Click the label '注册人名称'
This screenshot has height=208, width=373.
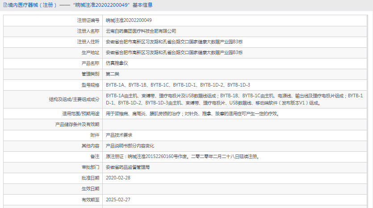pyautogui.click(x=88, y=31)
